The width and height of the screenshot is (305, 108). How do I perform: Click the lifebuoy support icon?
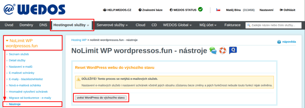[x=223, y=51]
